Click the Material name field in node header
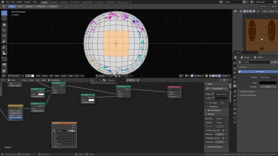 click(116, 80)
